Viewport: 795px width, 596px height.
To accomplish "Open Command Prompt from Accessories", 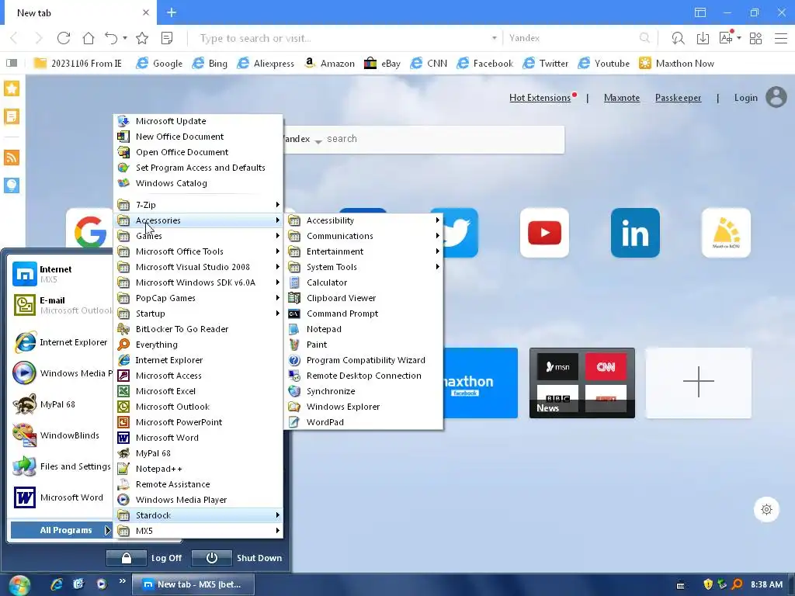I will coord(363,314).
